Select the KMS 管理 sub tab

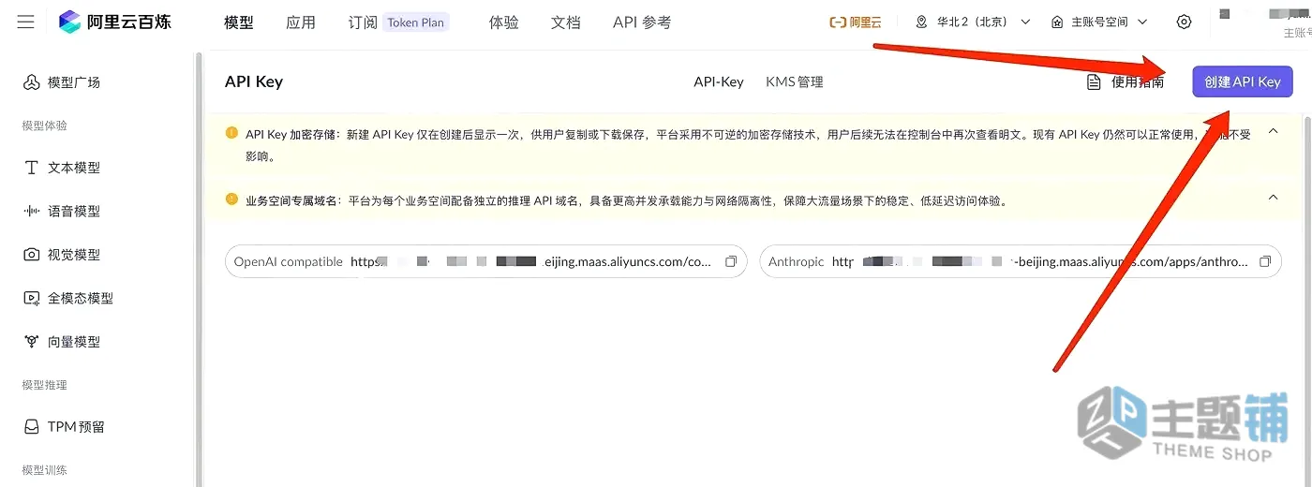tap(795, 81)
